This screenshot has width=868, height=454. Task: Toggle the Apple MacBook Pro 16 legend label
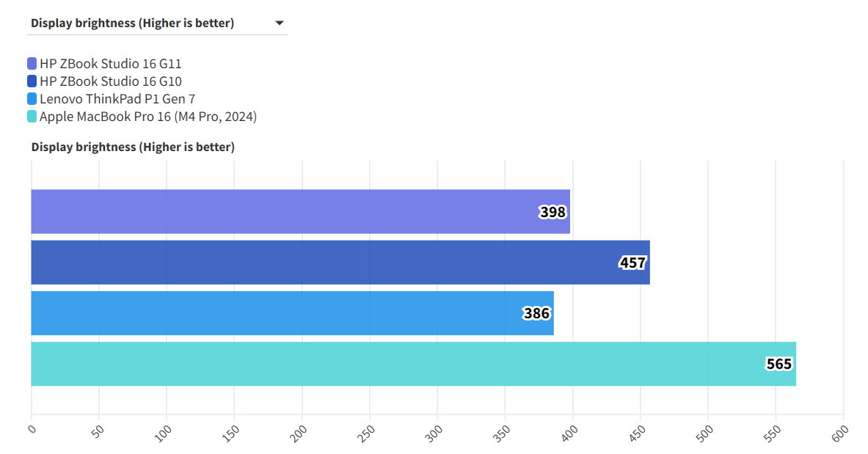coord(148,117)
